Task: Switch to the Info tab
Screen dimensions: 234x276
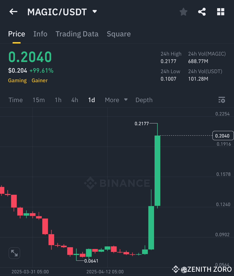Action: pos(40,34)
